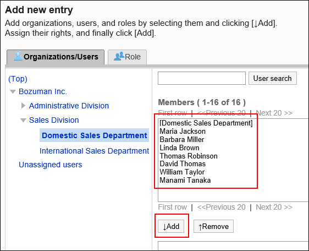Select Domestic Sales Department tree item
The image size is (309, 251).
click(94, 135)
